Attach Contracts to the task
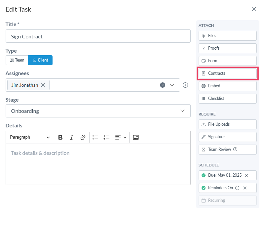 227,73
